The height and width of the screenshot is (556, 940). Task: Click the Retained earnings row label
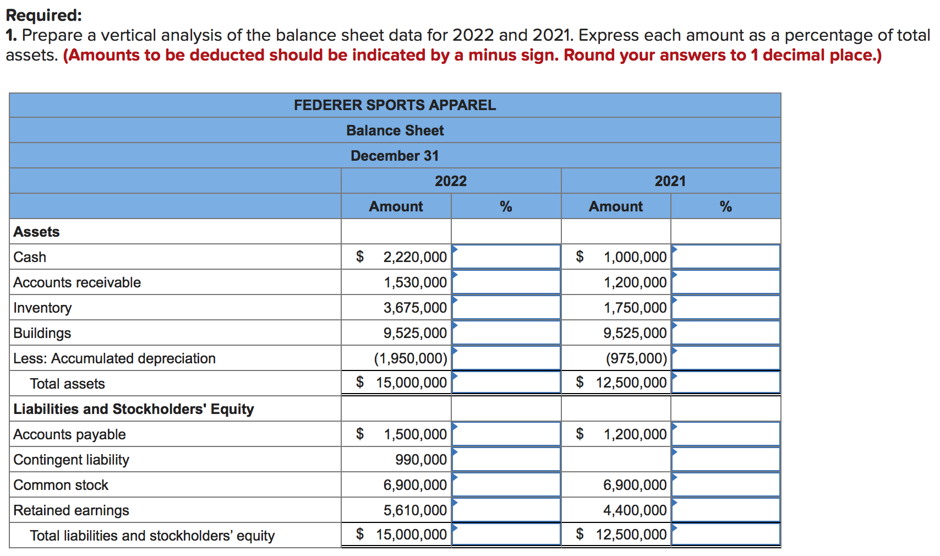[71, 510]
